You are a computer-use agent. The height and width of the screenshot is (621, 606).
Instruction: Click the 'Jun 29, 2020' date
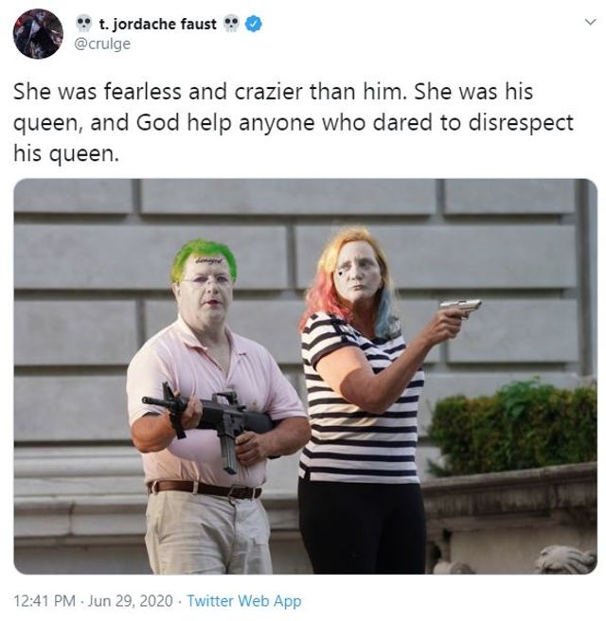coord(130,601)
